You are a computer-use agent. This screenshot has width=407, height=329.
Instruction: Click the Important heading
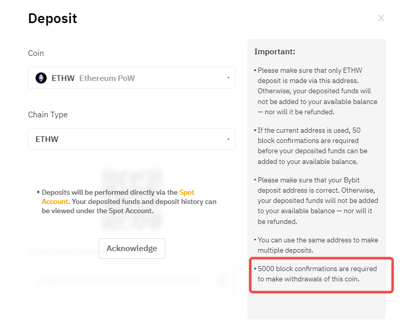(275, 52)
